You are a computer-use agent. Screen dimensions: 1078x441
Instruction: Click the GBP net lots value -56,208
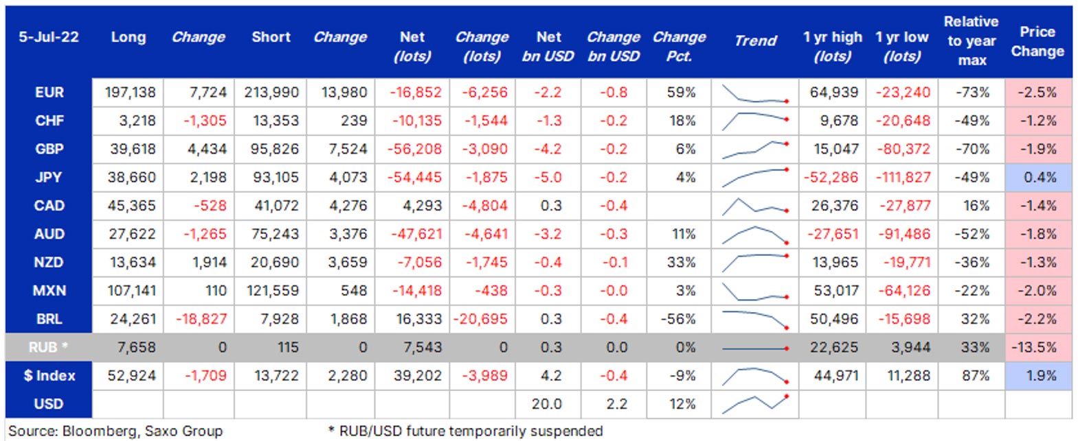(414, 149)
